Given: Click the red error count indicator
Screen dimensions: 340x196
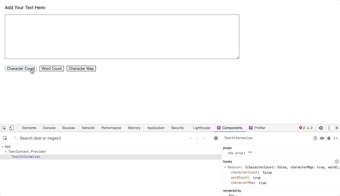Looking at the screenshot, I should pyautogui.click(x=302, y=128).
